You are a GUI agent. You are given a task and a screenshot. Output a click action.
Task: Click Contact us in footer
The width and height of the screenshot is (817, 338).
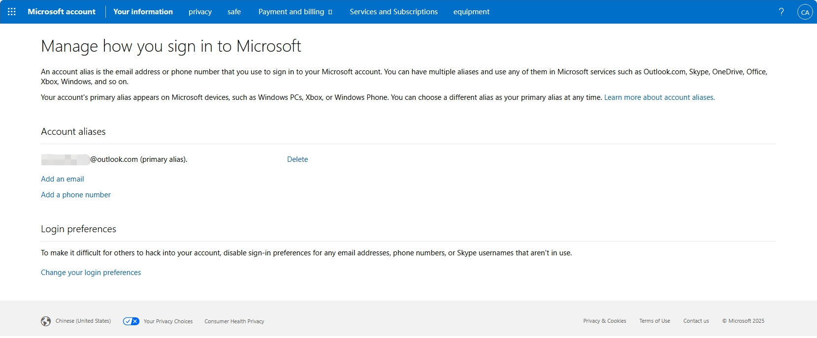coord(696,321)
